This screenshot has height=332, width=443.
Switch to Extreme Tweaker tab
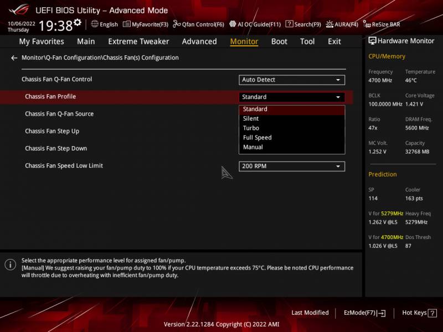[x=138, y=41]
